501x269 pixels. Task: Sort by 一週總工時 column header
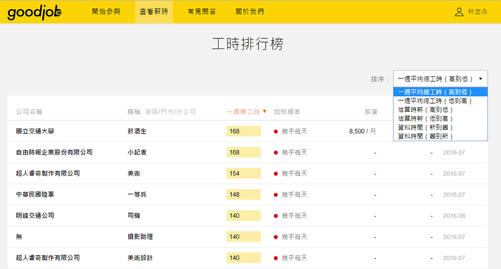click(x=243, y=112)
